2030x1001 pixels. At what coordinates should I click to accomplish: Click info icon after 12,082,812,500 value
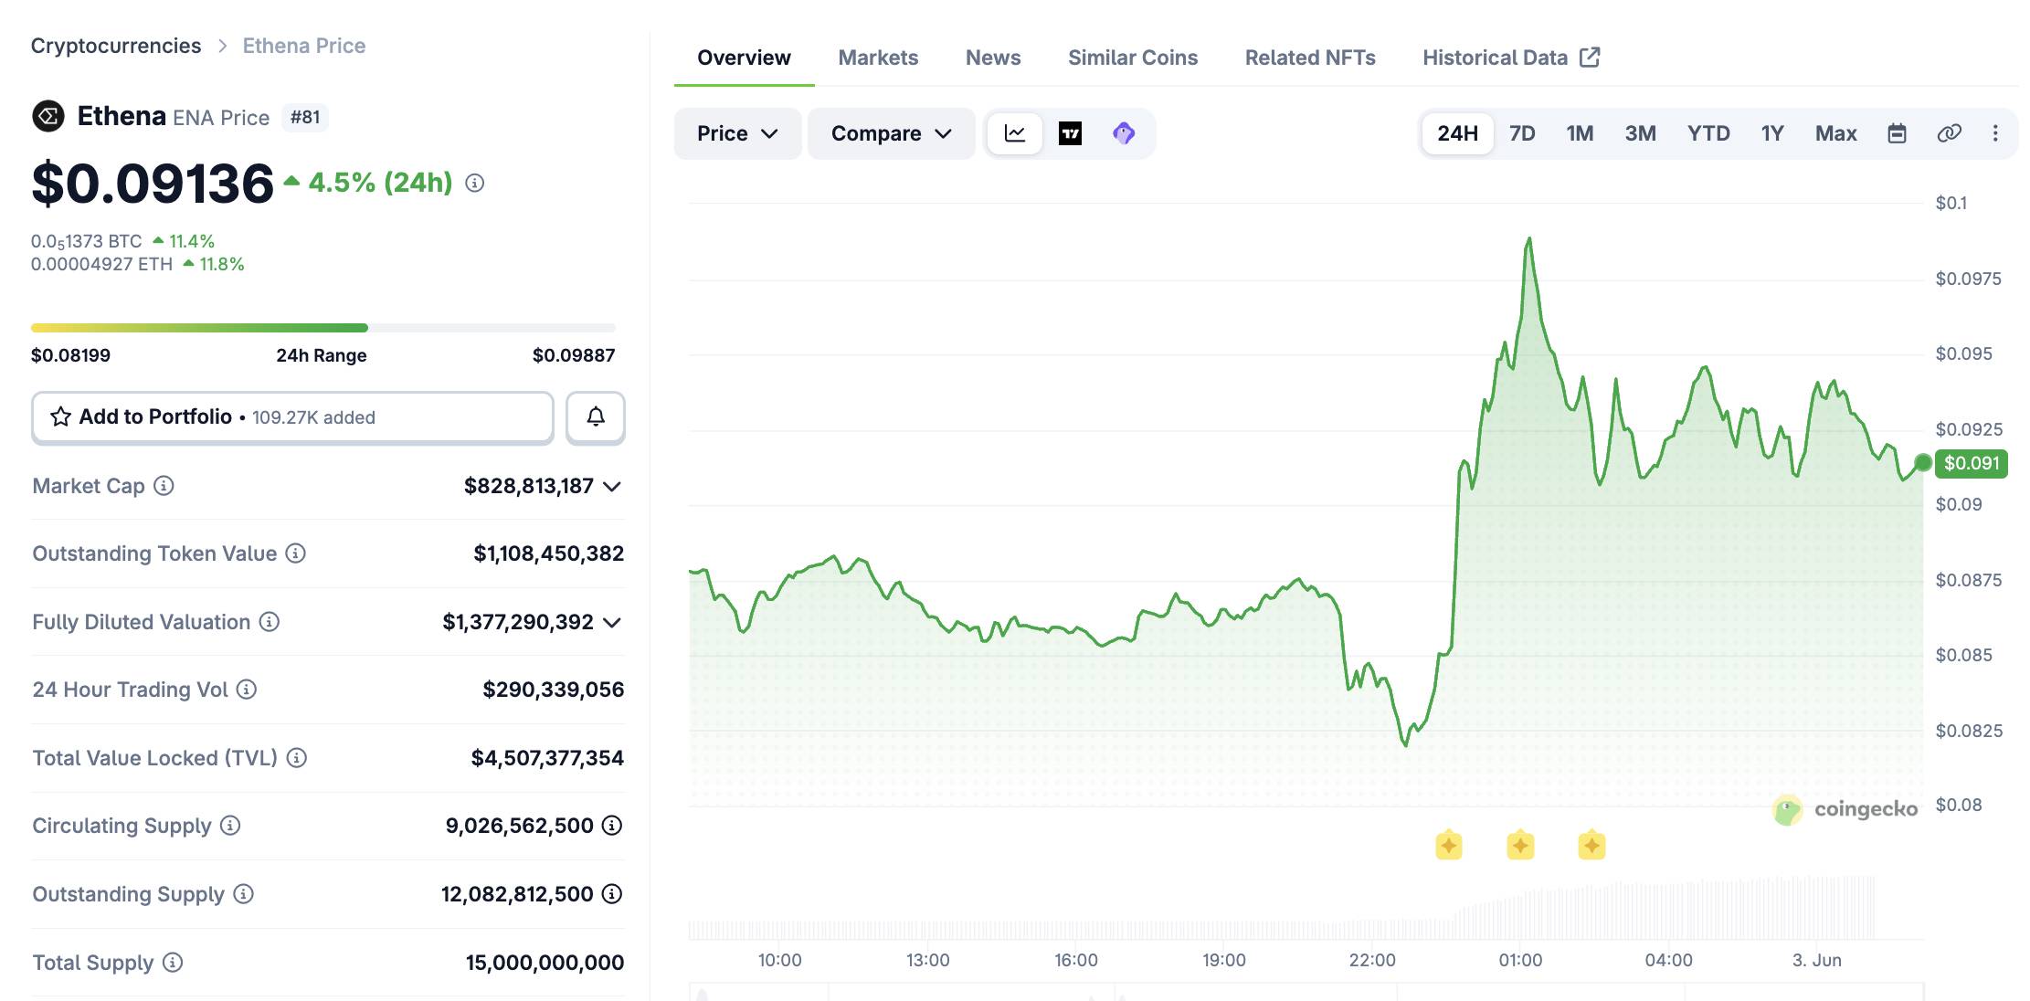[612, 894]
